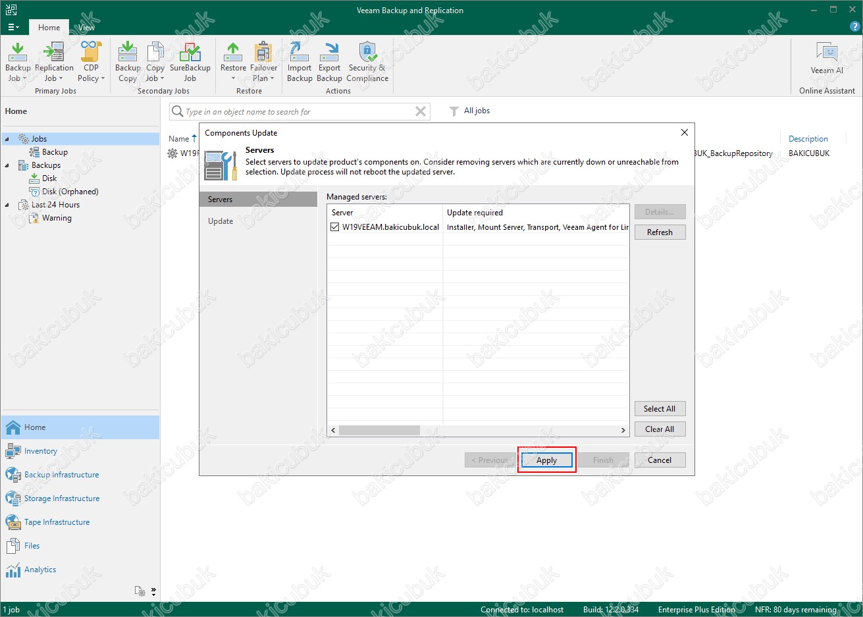Select the Servers wizard step
863x617 pixels.
[258, 200]
